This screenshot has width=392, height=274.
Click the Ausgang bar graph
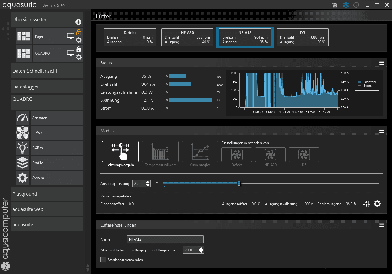(x=192, y=76)
